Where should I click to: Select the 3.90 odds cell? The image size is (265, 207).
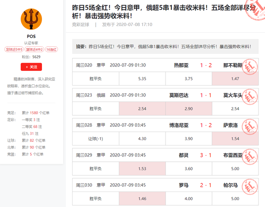189,139
